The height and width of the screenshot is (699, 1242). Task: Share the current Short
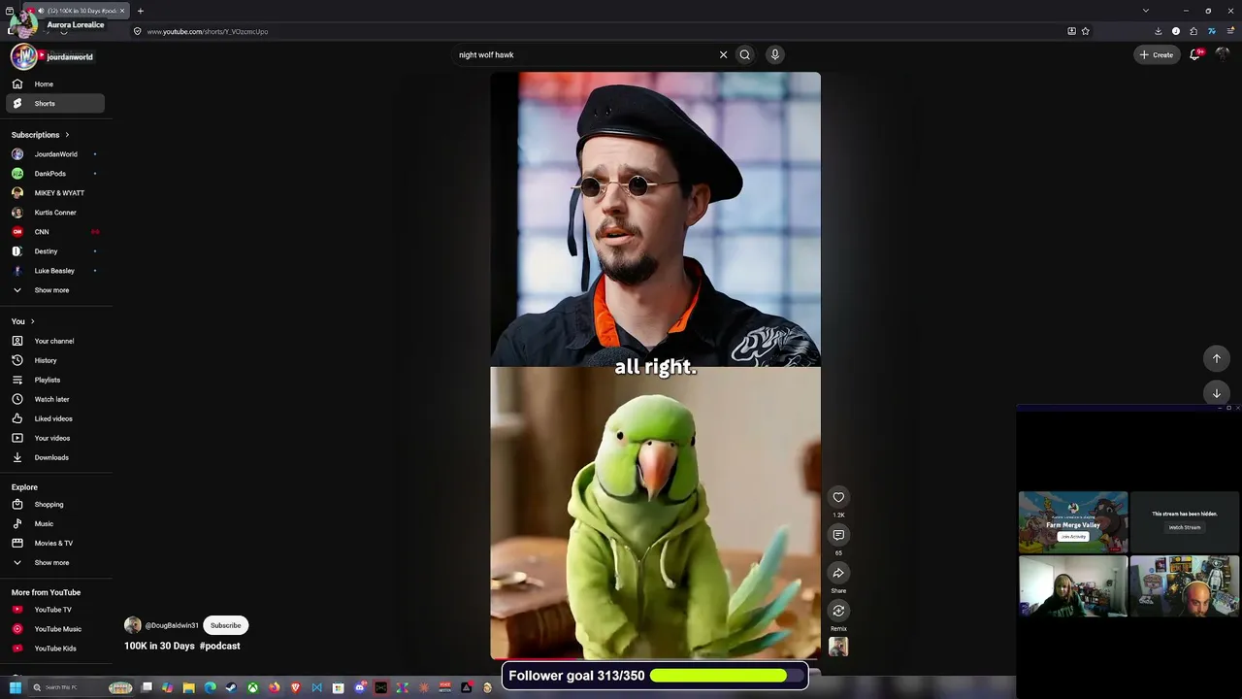coord(838,573)
